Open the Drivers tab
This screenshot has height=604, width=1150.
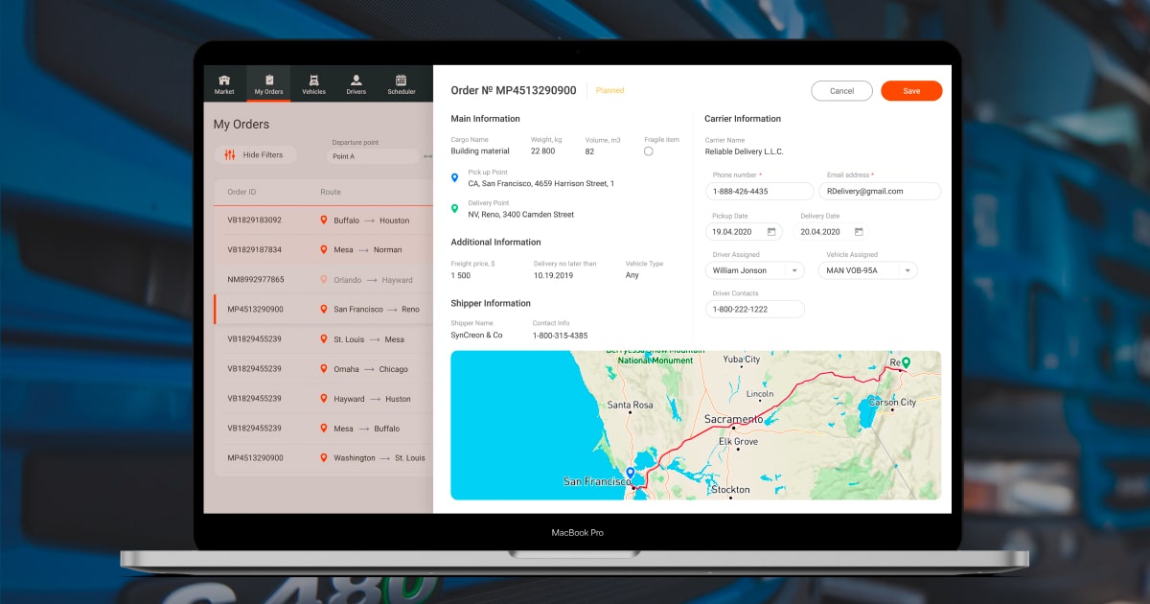click(x=356, y=79)
